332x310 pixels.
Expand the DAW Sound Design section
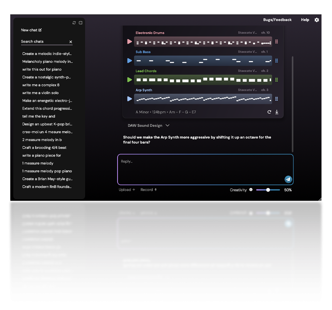pyautogui.click(x=148, y=126)
